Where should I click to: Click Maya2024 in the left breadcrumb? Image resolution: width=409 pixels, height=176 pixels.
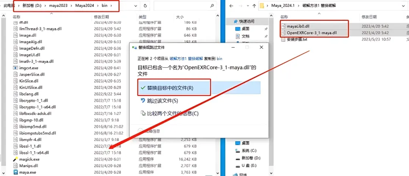coord(84,6)
